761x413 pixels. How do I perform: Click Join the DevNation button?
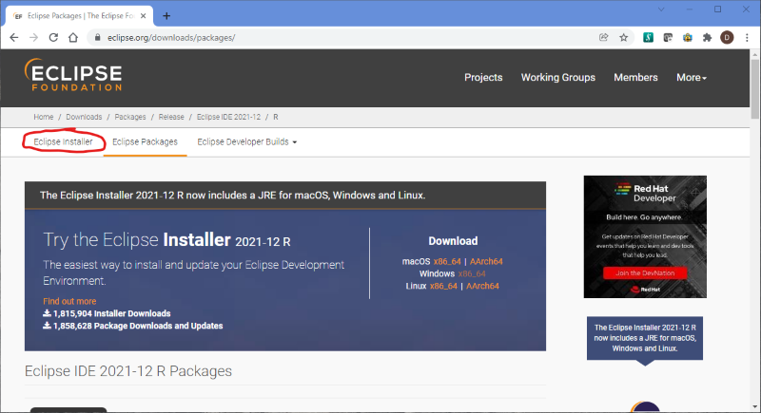click(x=645, y=273)
